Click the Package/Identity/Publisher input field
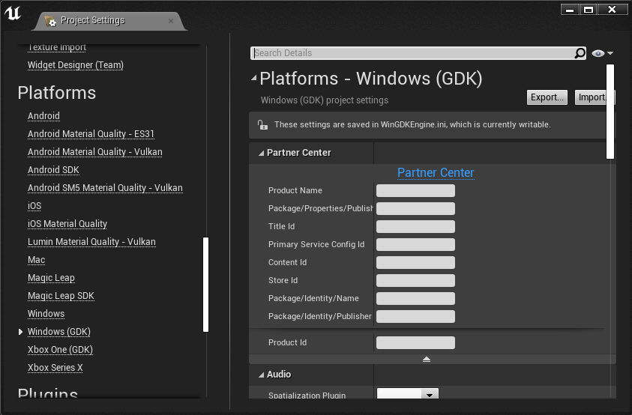This screenshot has width=632, height=415. pos(415,316)
